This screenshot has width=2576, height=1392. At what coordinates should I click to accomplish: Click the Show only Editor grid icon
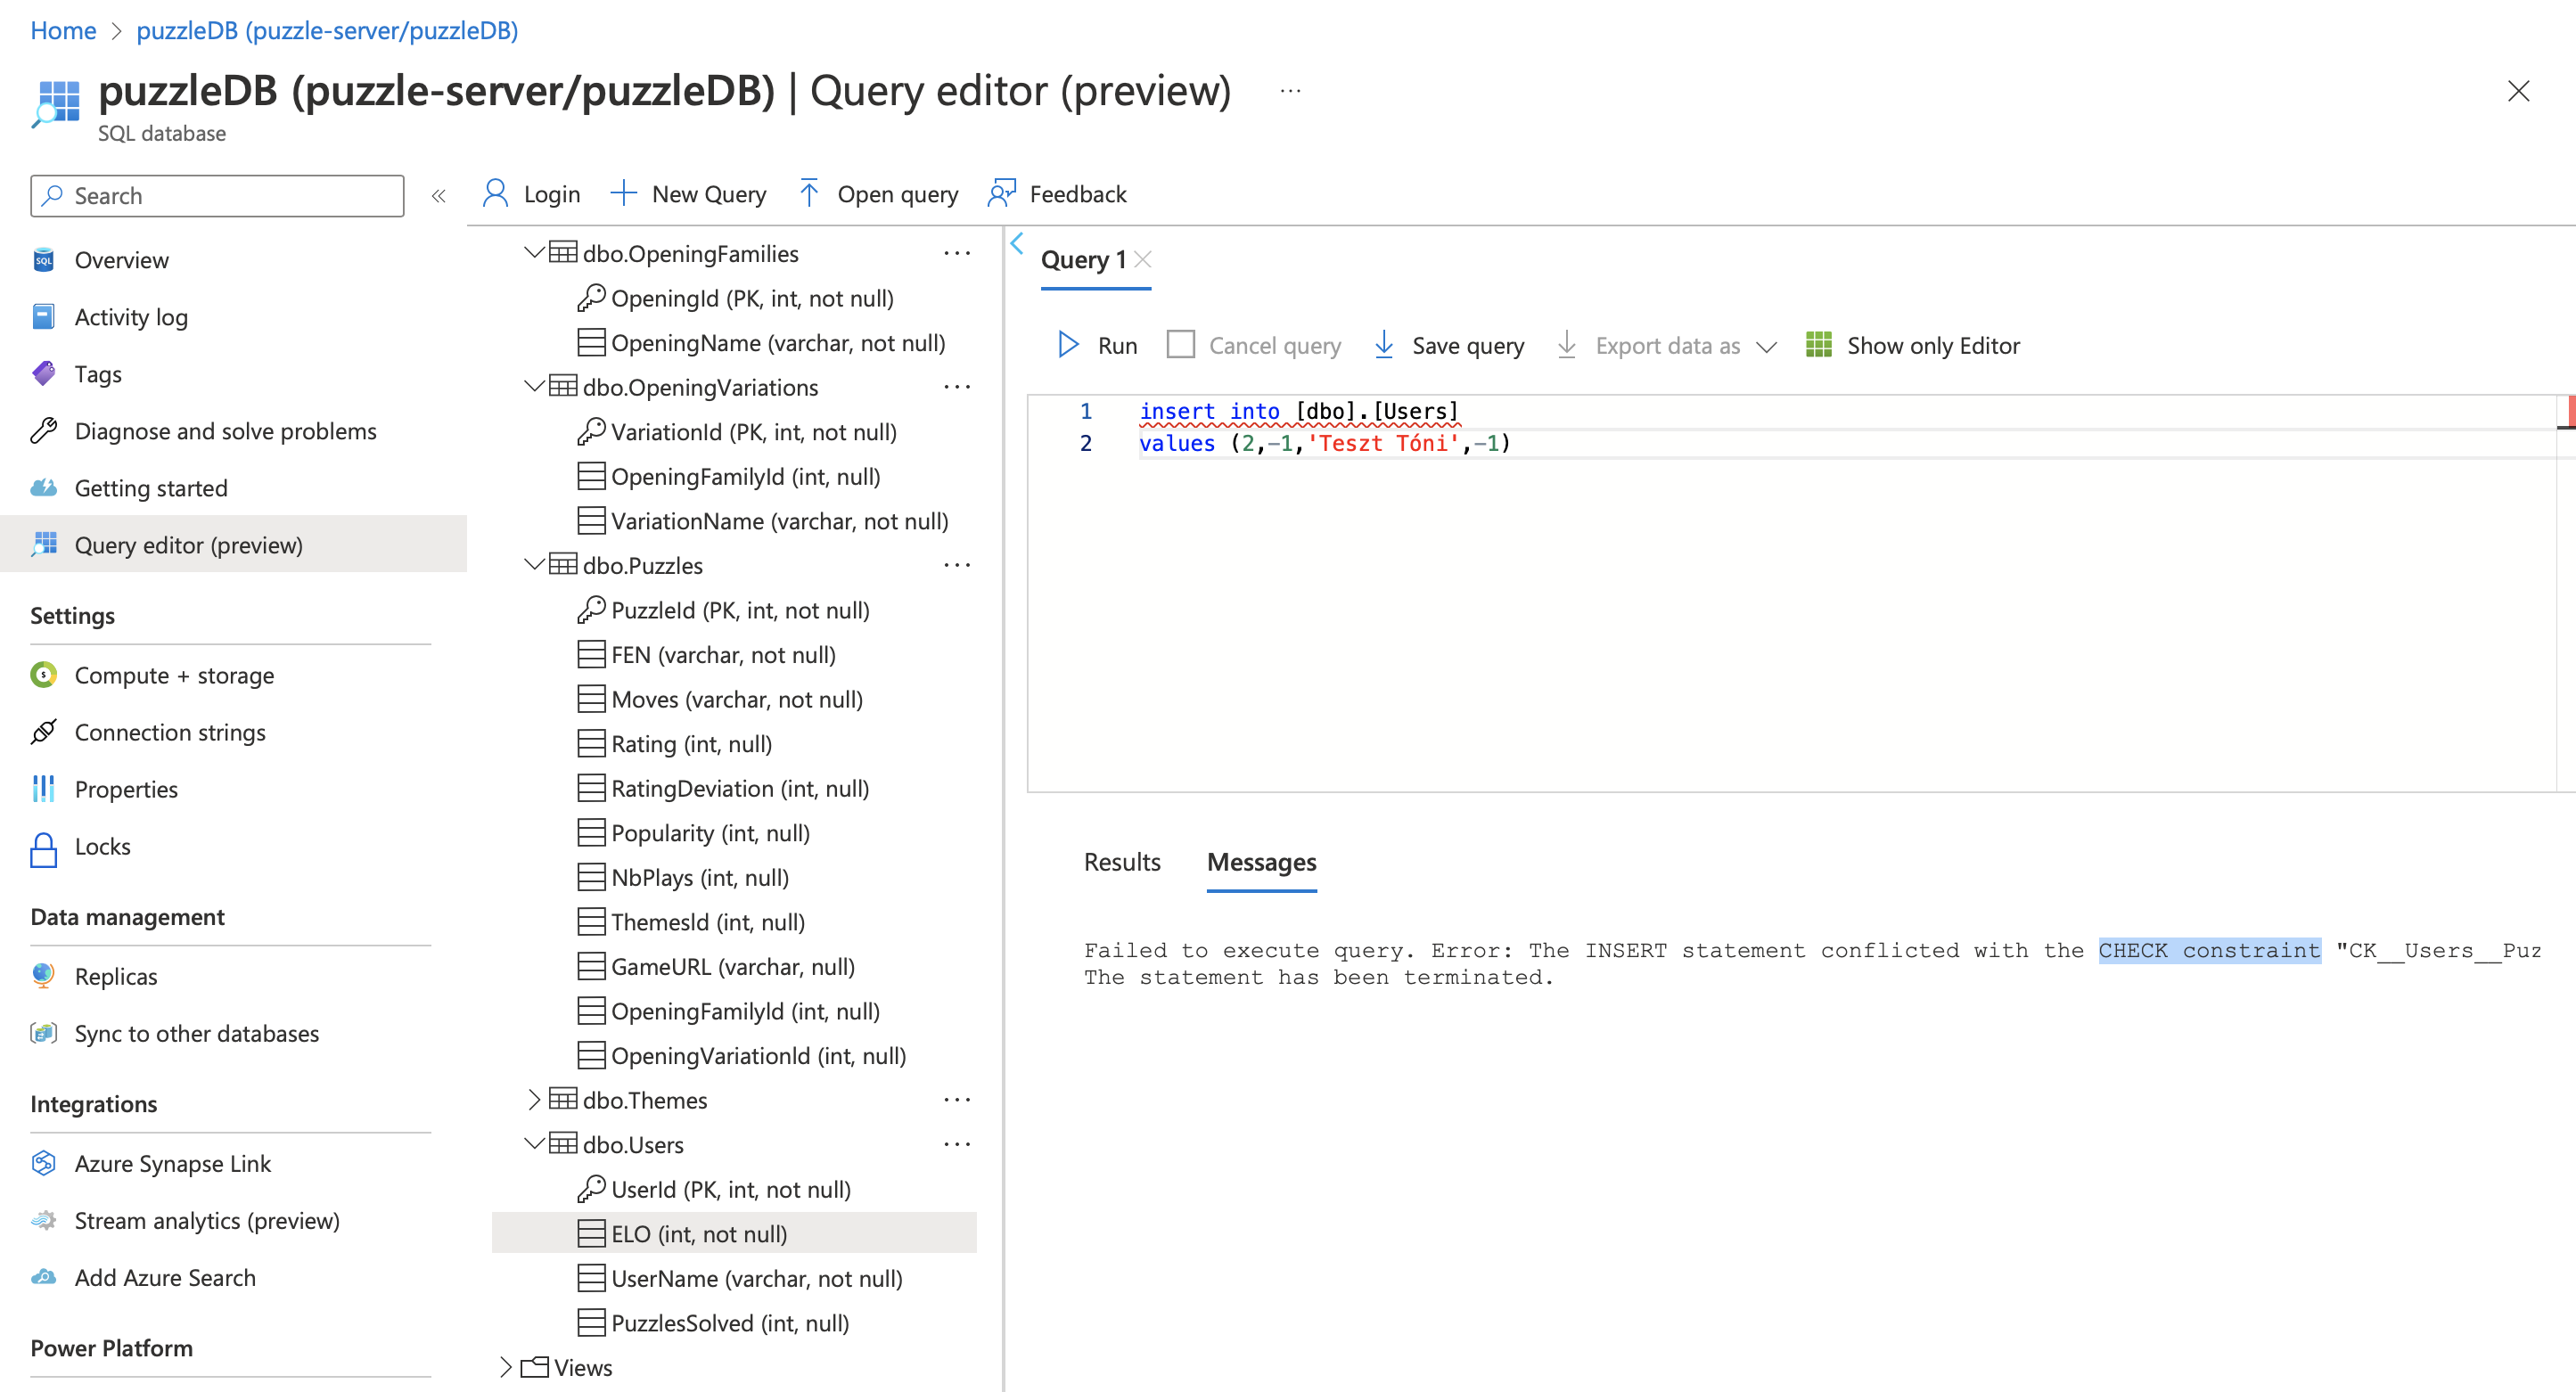pos(1818,345)
